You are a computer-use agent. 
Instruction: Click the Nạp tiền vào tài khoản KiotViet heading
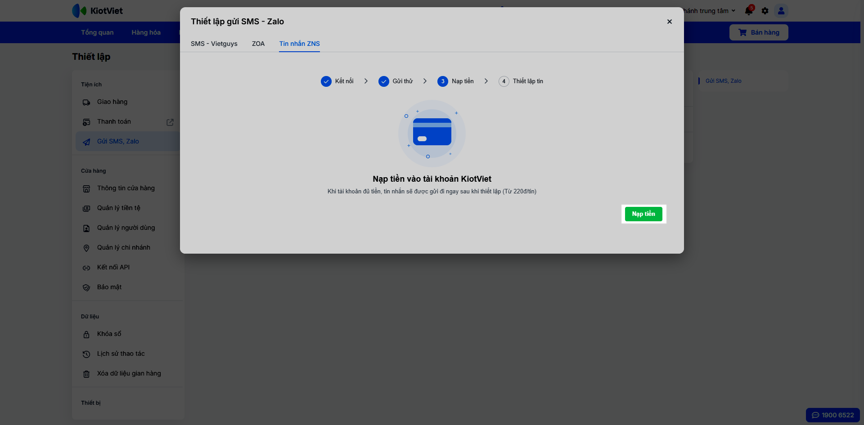pos(432,179)
